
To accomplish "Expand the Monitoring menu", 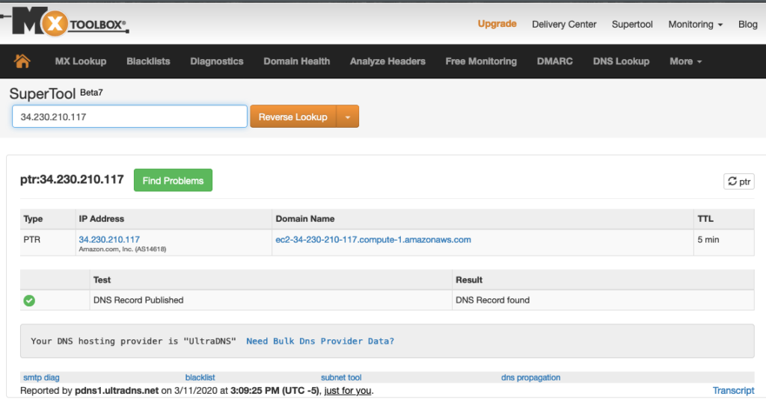I will [x=695, y=25].
